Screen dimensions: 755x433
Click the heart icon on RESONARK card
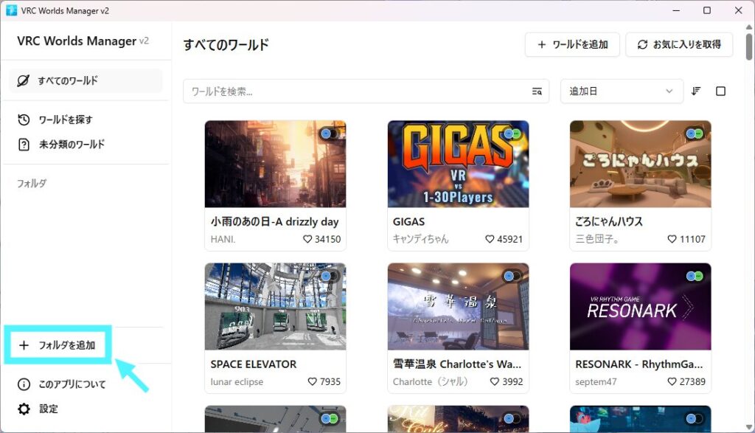[672, 381]
